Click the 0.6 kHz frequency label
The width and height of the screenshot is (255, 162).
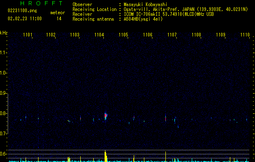(x=3, y=154)
